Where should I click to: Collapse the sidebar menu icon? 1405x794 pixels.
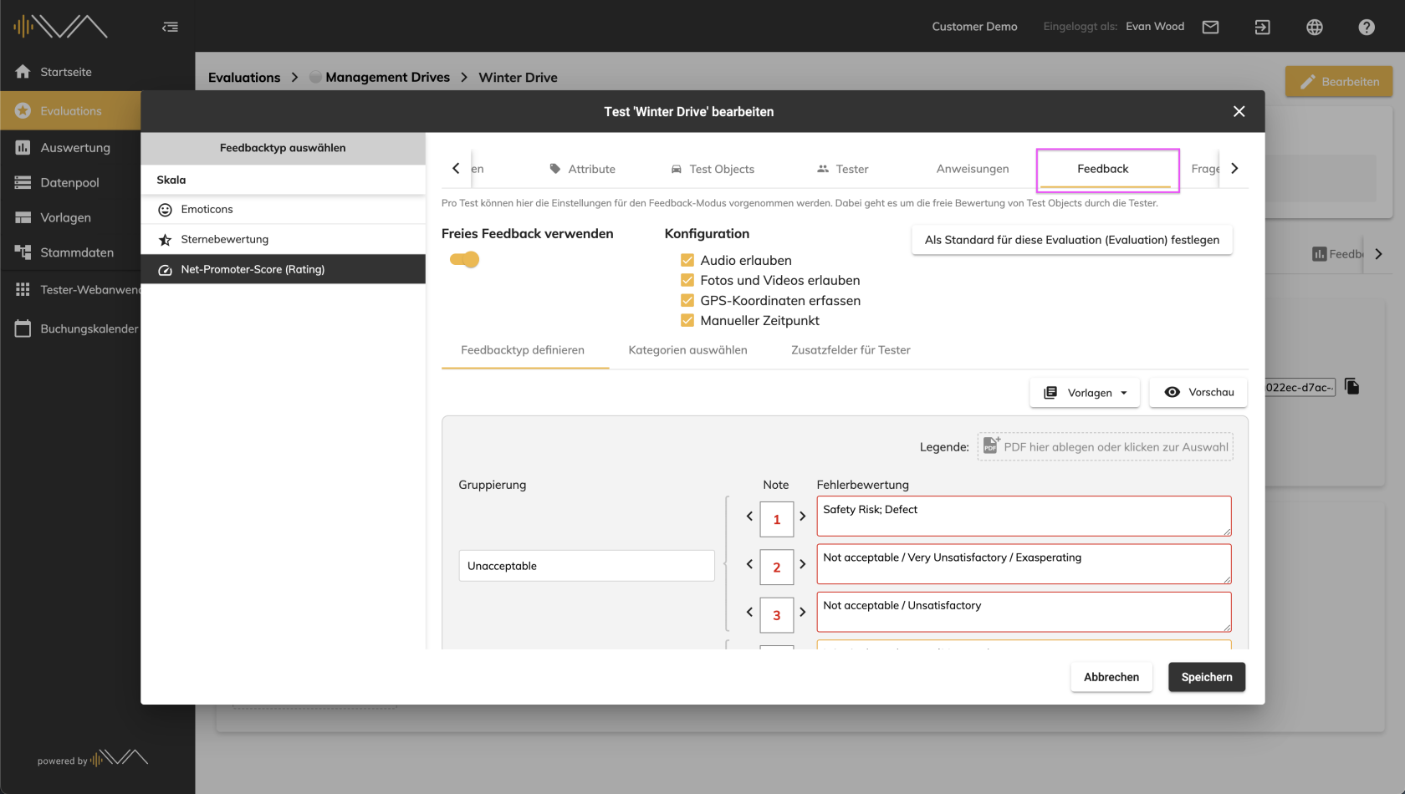170,27
